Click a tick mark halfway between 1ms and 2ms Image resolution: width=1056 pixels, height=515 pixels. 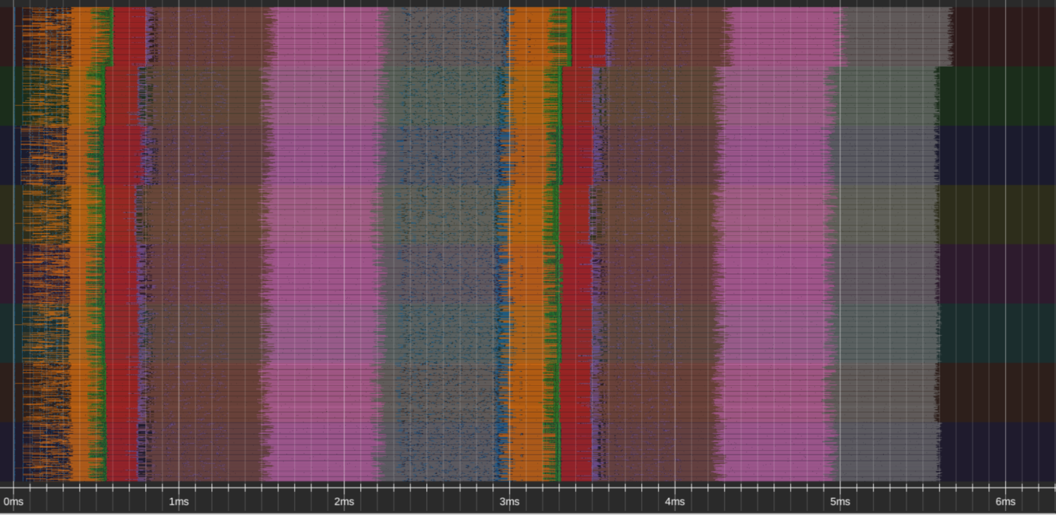click(x=261, y=496)
